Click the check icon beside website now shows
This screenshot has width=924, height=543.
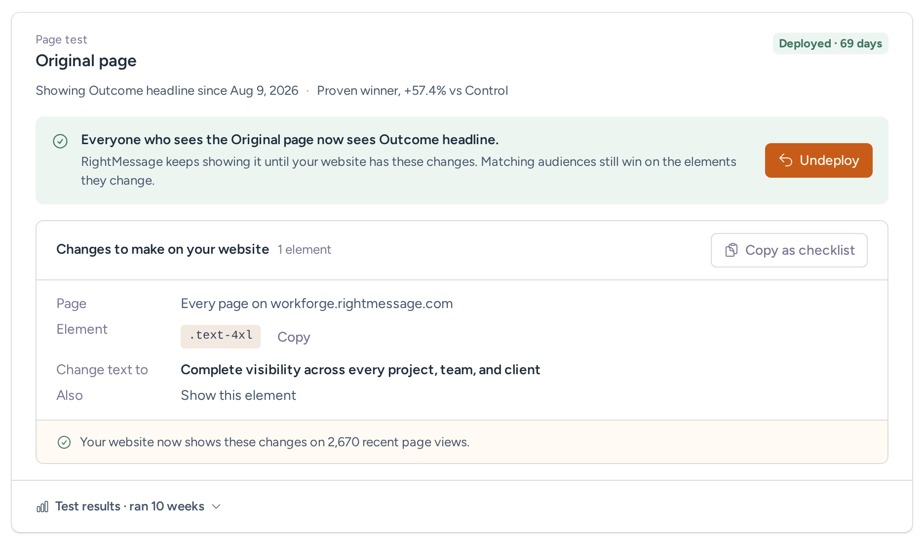pos(64,442)
